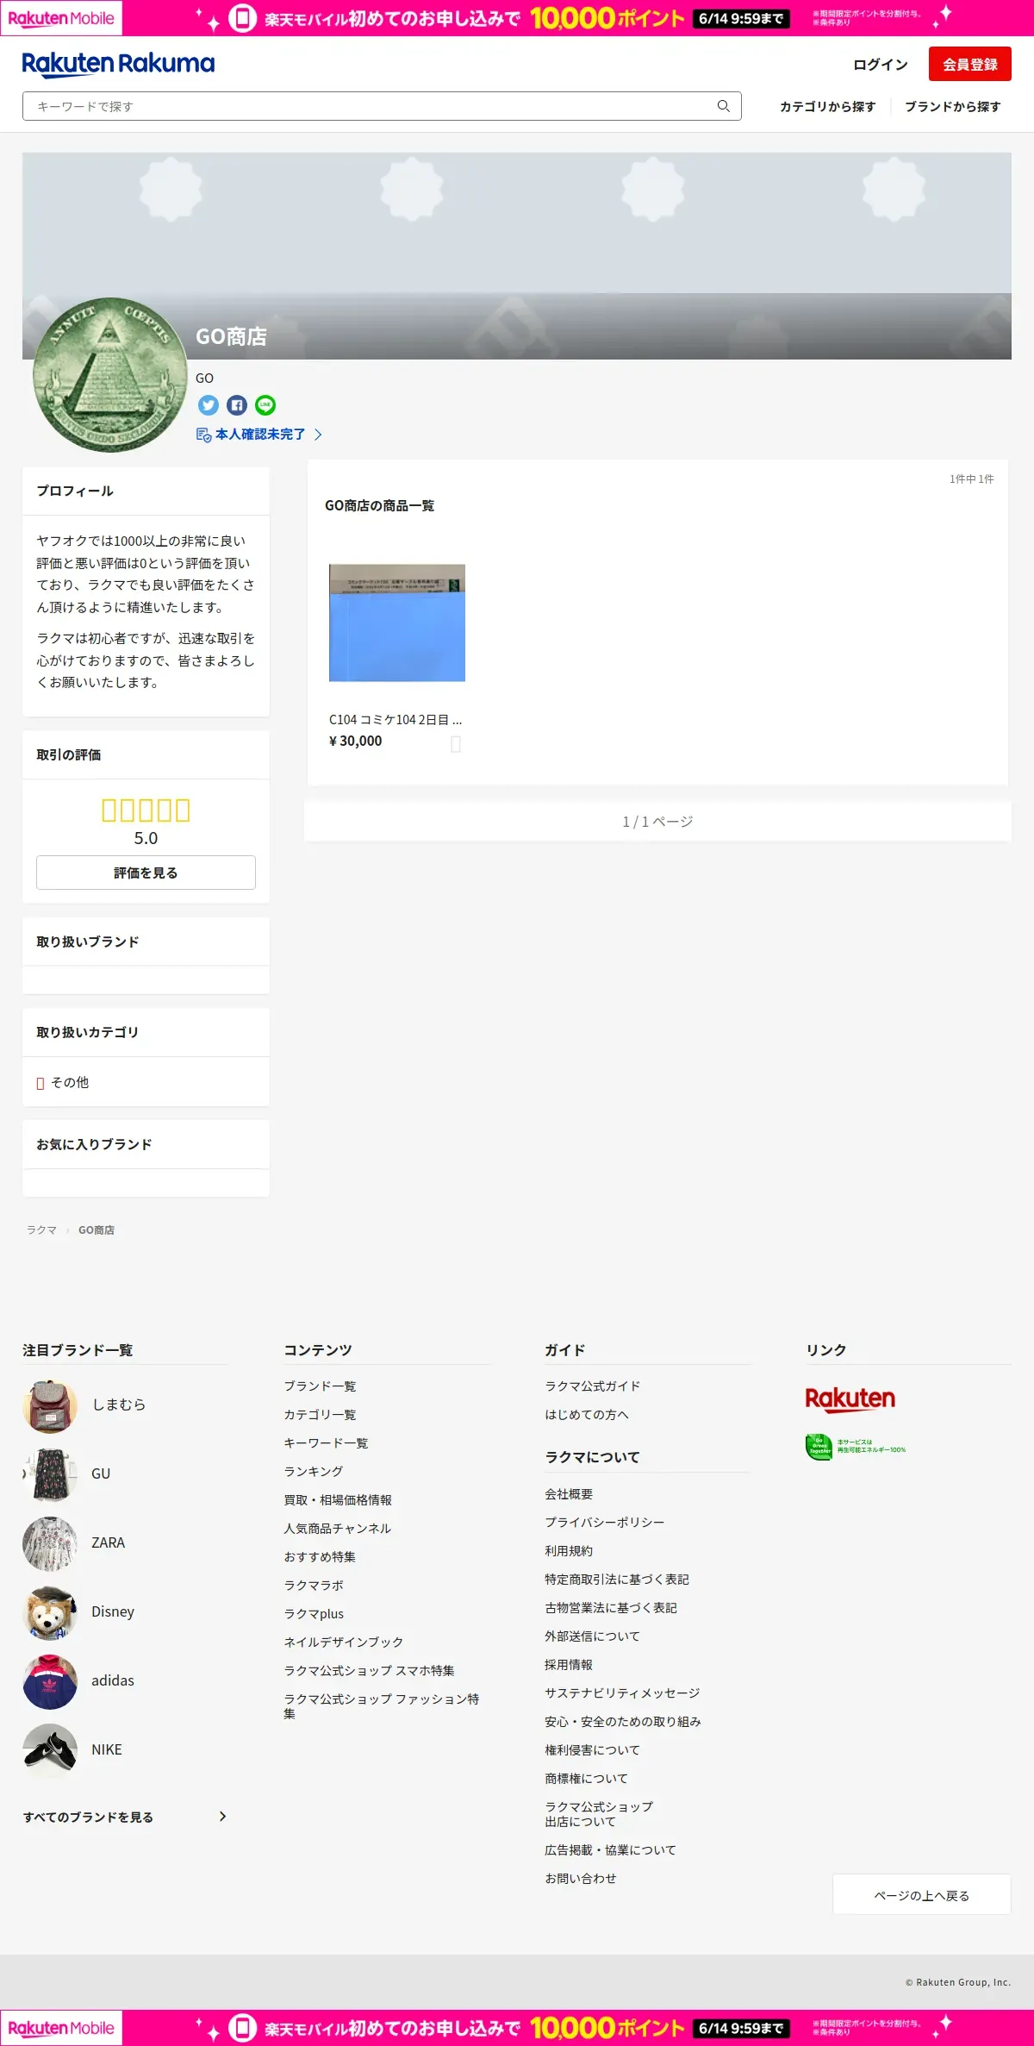Click the red 会員登録 button
Viewport: 1034px width, 2046px height.
pyautogui.click(x=970, y=65)
